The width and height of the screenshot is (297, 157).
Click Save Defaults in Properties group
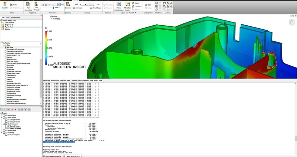(x=36, y=7)
